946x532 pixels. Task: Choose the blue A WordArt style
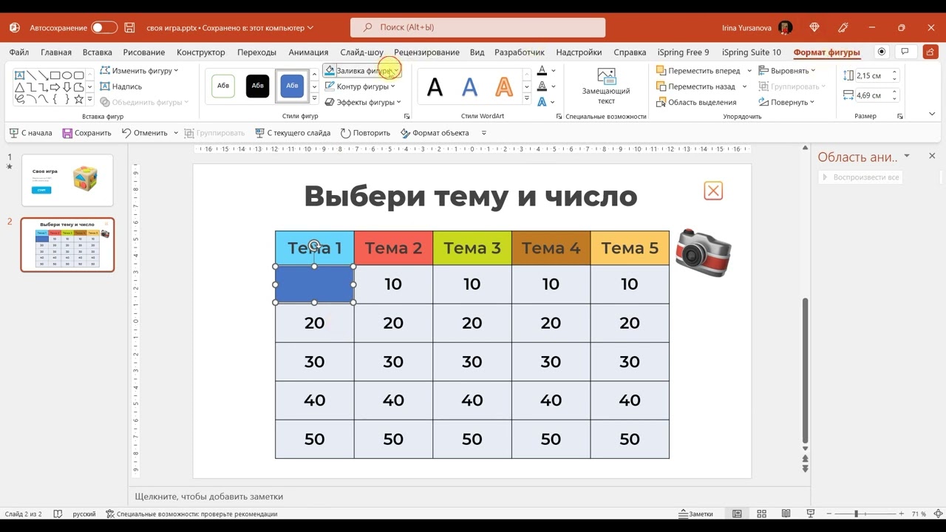pyautogui.click(x=469, y=87)
